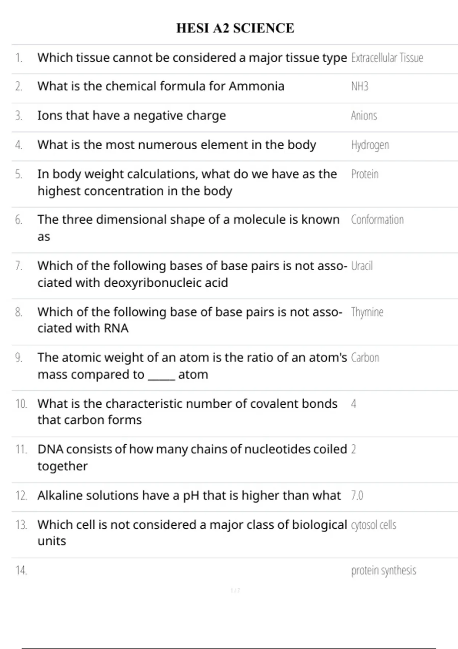458x649 pixels.
Task: Click the Conformation answer
Action: [377, 220]
